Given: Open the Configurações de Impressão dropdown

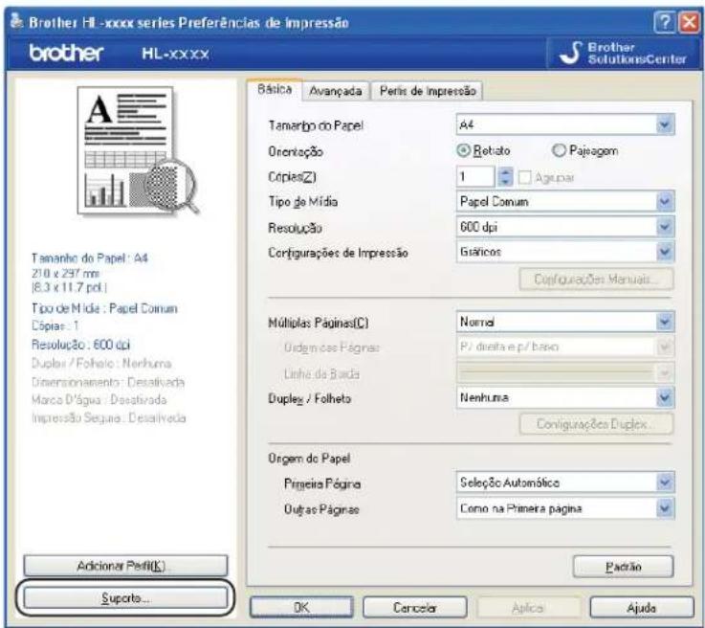Looking at the screenshot, I should (x=565, y=252).
